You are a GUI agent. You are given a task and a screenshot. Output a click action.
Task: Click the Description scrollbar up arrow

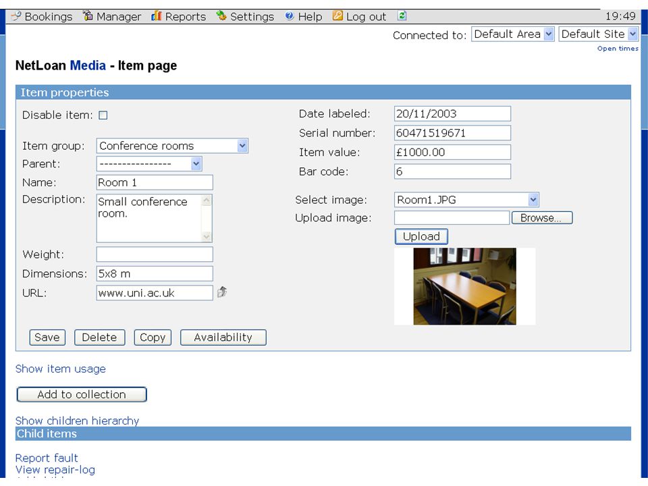pyautogui.click(x=207, y=200)
